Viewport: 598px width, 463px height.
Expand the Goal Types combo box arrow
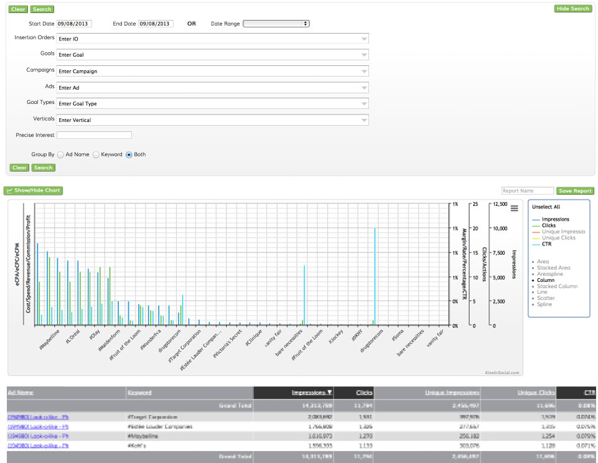[364, 104]
